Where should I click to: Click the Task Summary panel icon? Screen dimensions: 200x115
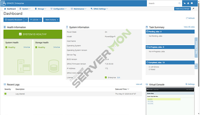tap(147, 27)
